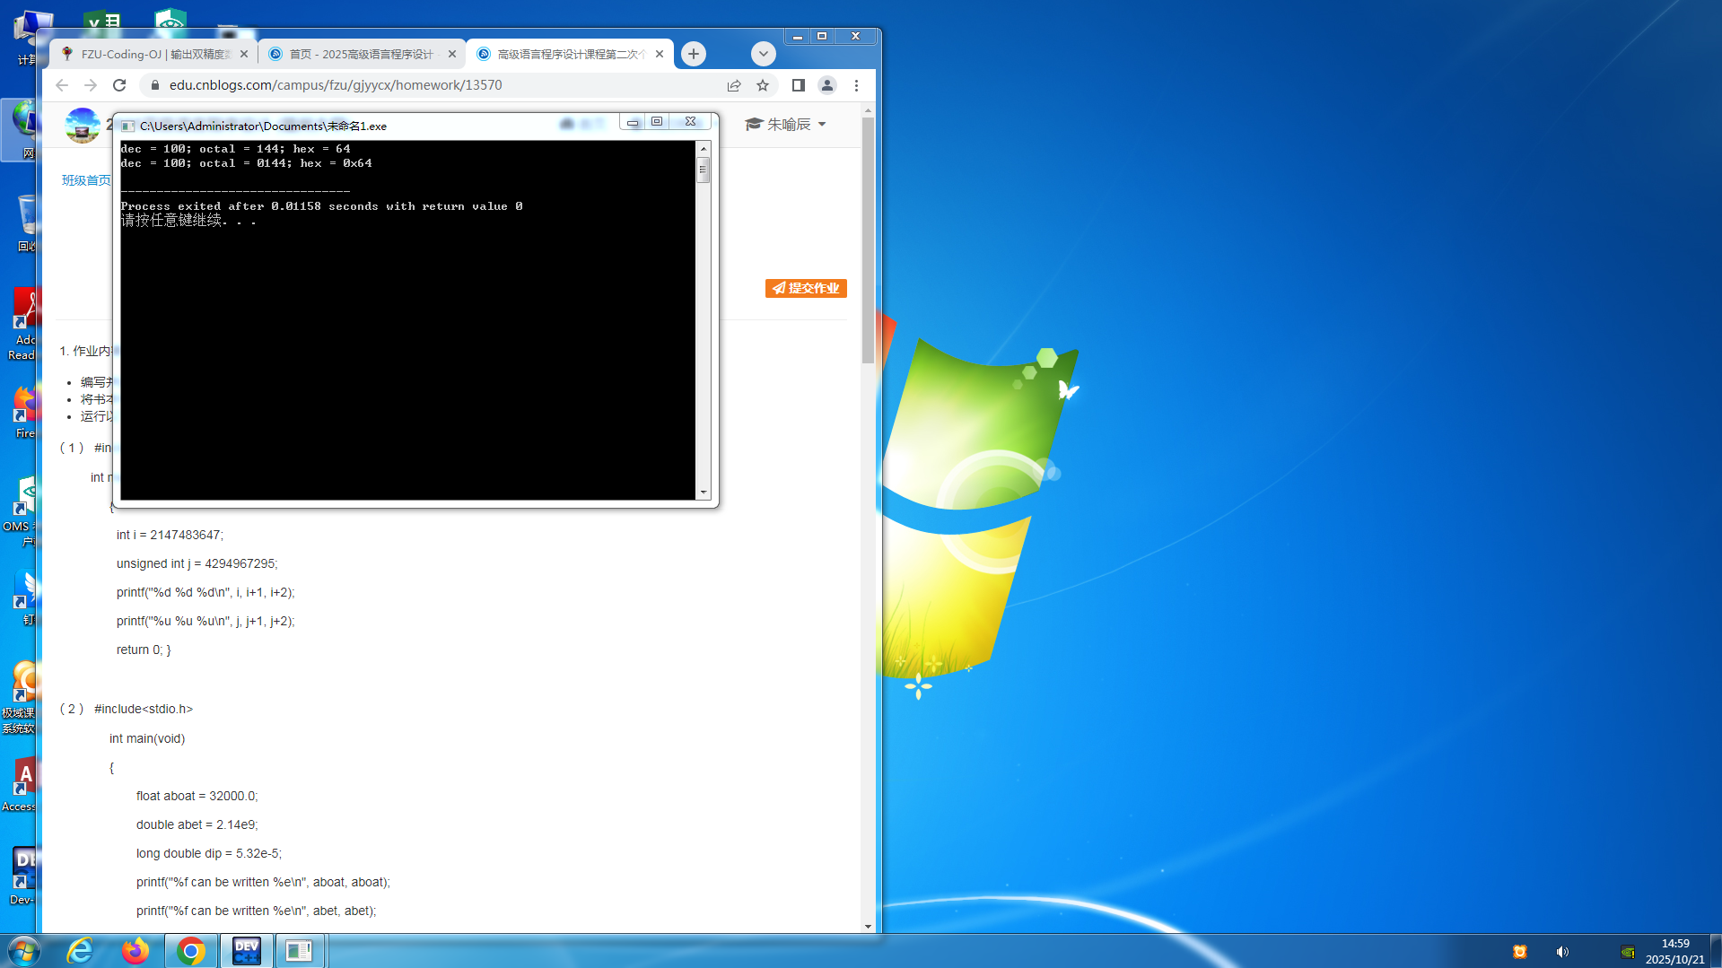Select the Adobe Reader desktop shortcut
Image resolution: width=1722 pixels, height=968 pixels.
click(x=23, y=324)
